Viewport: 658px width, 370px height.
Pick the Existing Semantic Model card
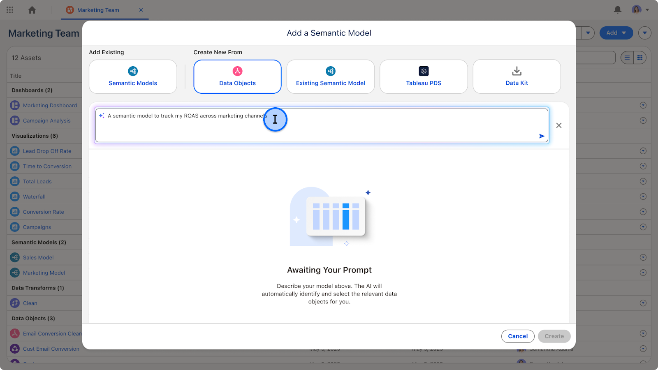(330, 76)
